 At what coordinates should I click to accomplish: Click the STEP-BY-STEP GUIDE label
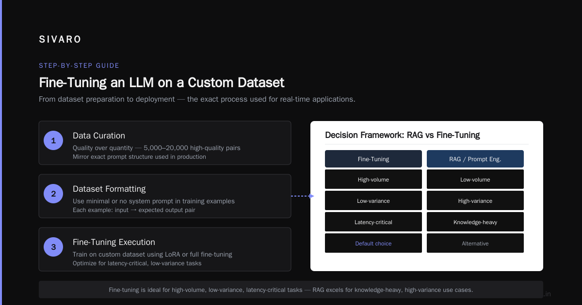79,65
